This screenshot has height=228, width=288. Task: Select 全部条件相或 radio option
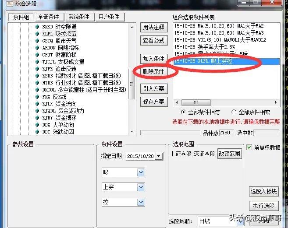(234, 112)
